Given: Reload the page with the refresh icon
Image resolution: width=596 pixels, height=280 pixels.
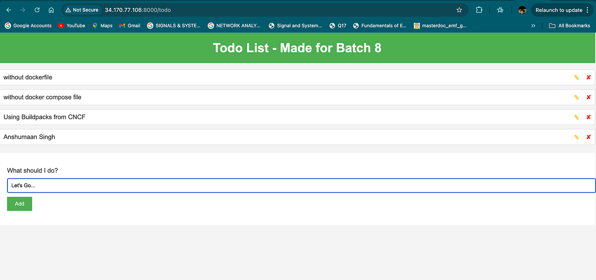Looking at the screenshot, I should tap(37, 10).
